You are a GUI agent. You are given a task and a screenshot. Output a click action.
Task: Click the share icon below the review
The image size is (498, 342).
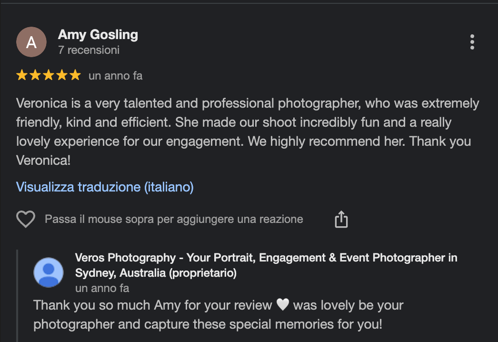point(341,220)
